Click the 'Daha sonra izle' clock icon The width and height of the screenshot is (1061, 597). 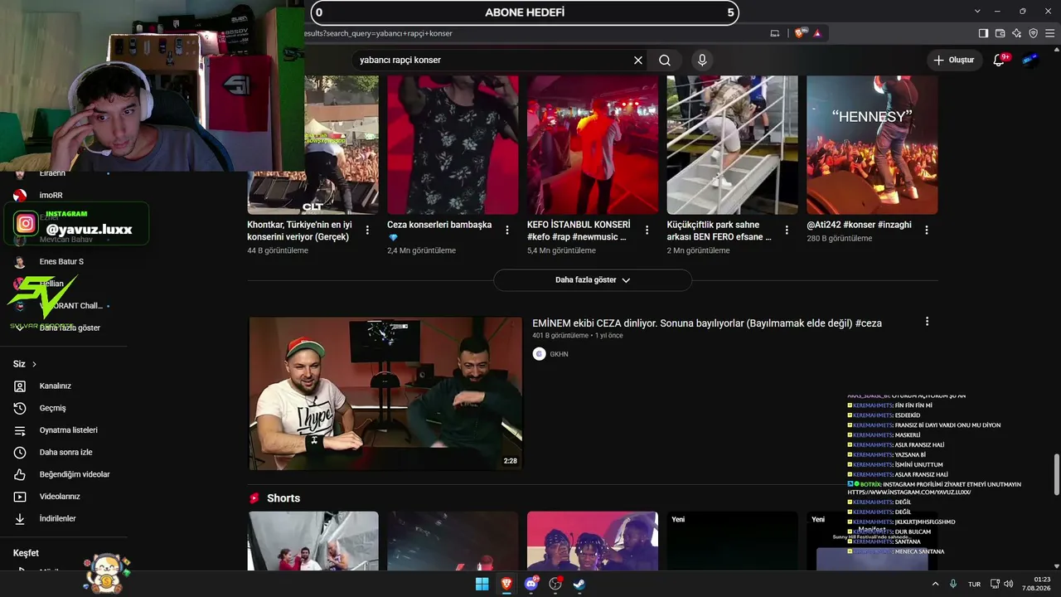point(20,452)
